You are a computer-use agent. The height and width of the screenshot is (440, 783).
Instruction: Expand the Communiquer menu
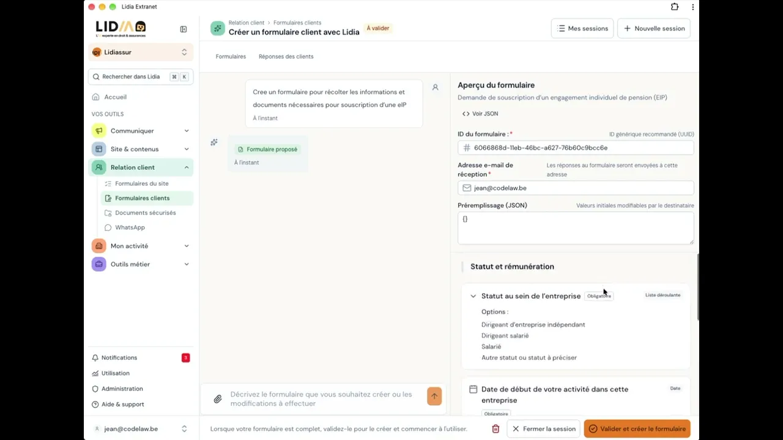click(x=187, y=131)
